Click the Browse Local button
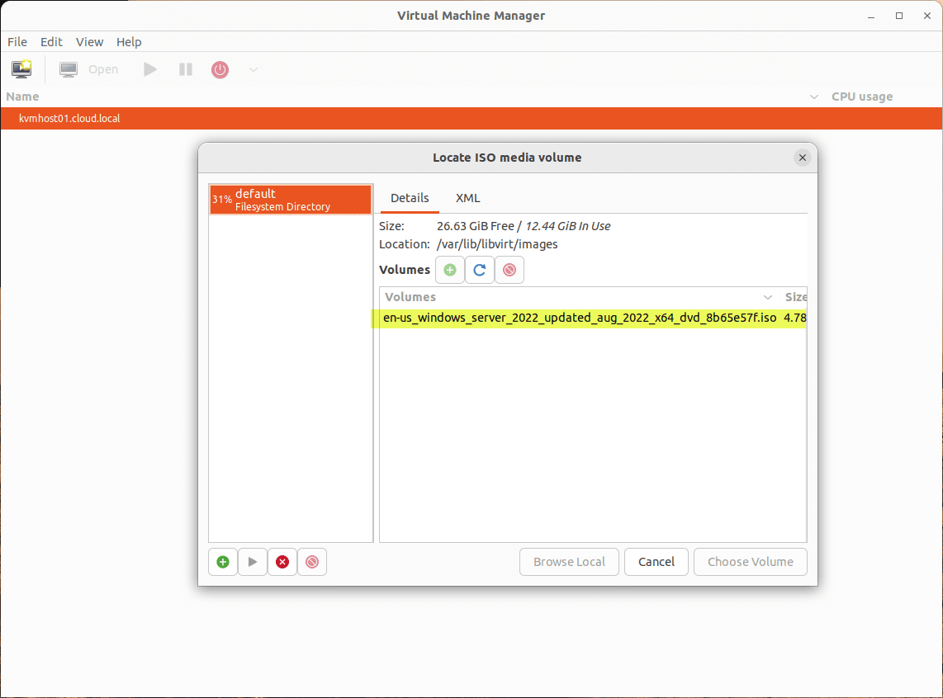Screen dimensions: 943x698 [569, 562]
